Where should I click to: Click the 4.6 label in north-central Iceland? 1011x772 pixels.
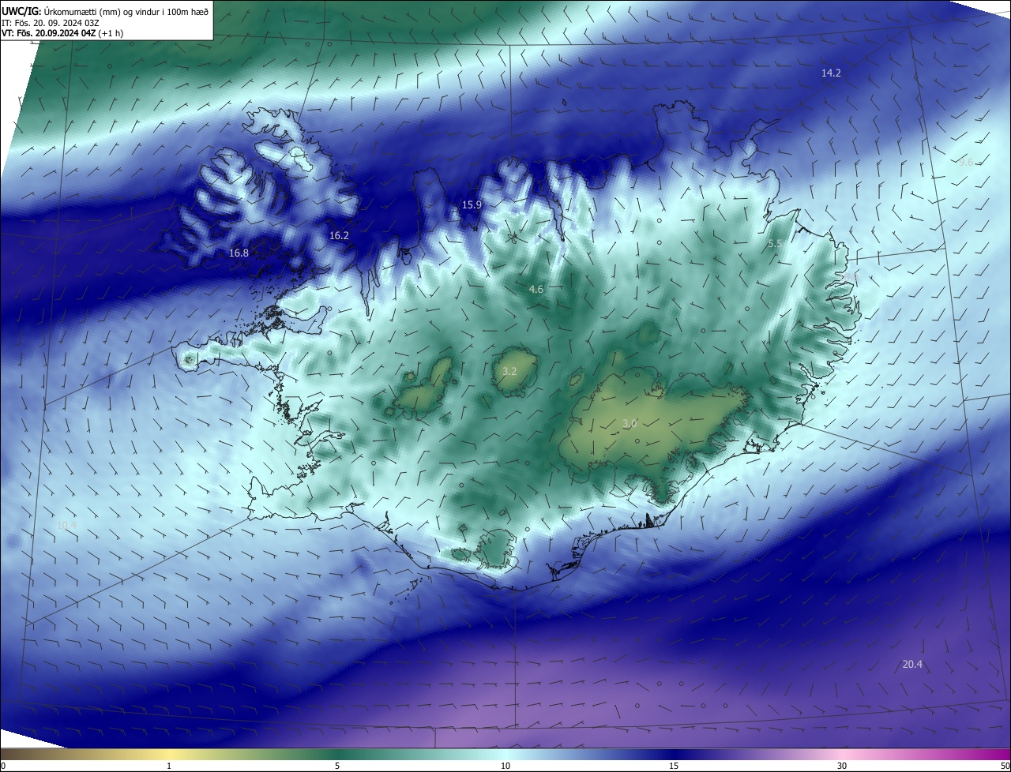[x=536, y=290]
